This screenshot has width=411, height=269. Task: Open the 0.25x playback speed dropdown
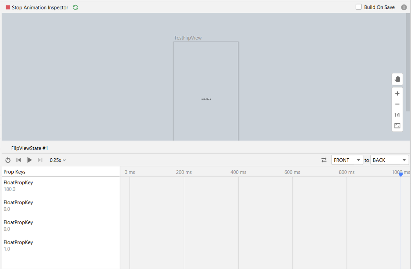point(58,160)
